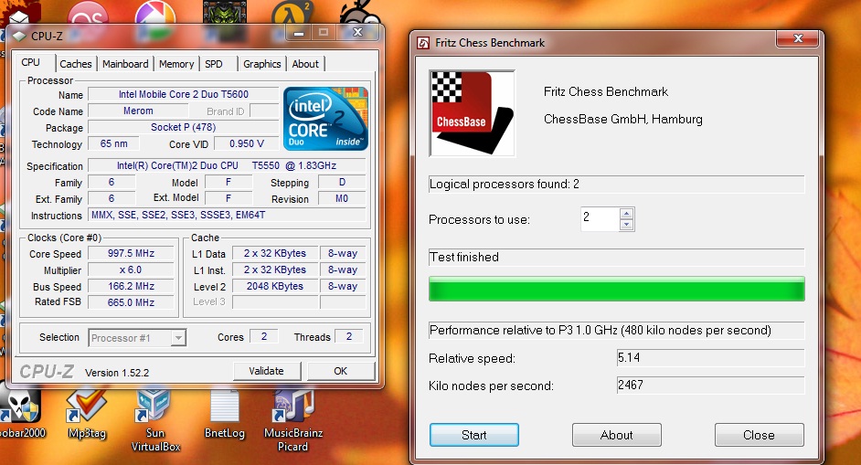This screenshot has width=861, height=465.
Task: Switch to the Mainboard tab
Action: 125,64
